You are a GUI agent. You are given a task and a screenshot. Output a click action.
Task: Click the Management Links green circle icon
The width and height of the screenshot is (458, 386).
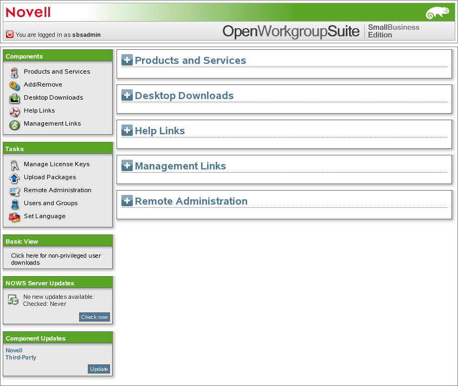click(x=14, y=125)
